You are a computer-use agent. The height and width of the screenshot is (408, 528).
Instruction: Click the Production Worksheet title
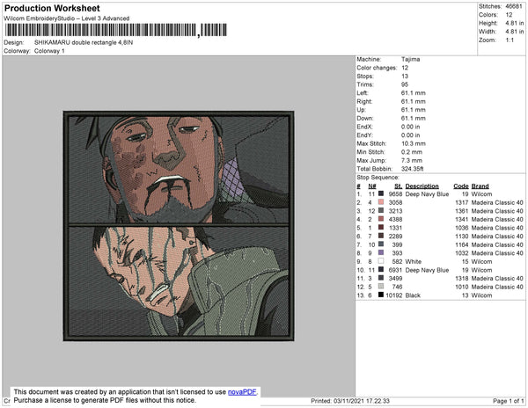coord(58,8)
